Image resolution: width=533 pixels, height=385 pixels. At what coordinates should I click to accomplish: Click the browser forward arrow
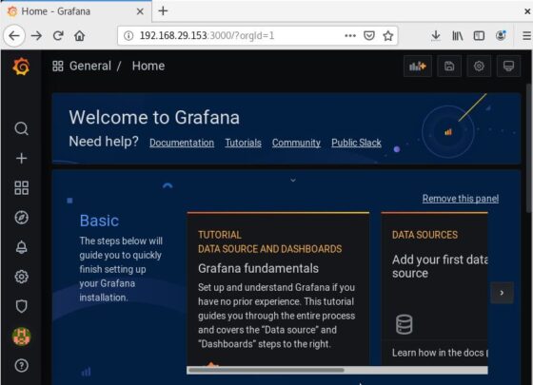(x=36, y=36)
